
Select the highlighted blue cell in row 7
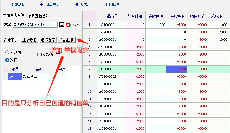click(x=177, y=69)
